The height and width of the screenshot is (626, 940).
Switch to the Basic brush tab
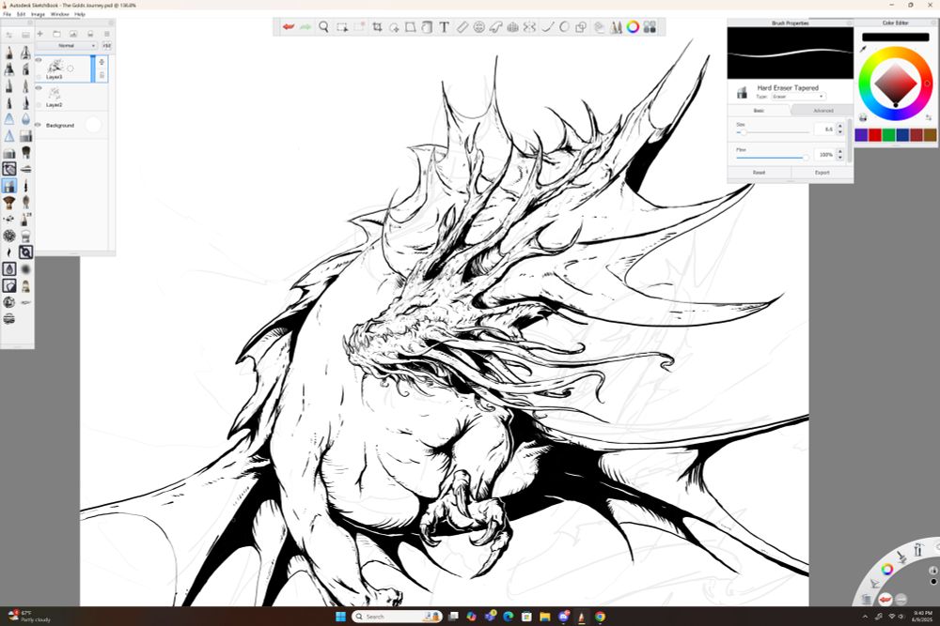click(x=759, y=111)
